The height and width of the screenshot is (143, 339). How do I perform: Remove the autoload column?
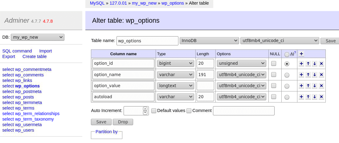coord(321,97)
